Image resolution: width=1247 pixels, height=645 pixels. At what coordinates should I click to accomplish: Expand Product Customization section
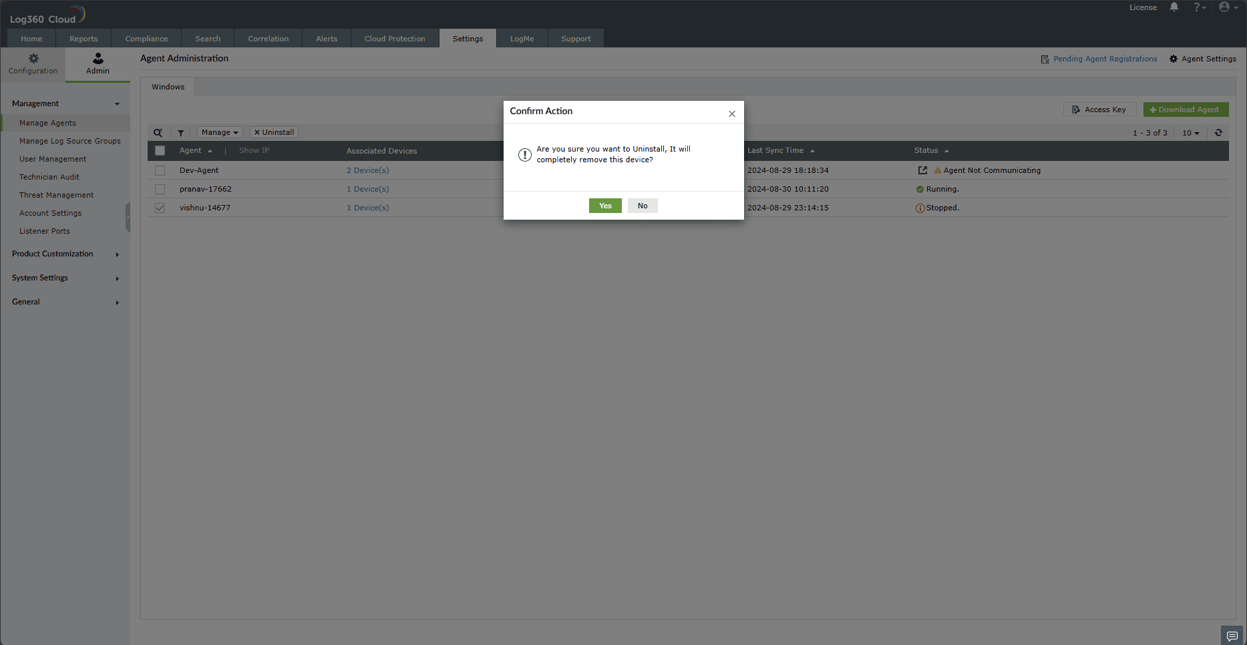click(x=65, y=254)
